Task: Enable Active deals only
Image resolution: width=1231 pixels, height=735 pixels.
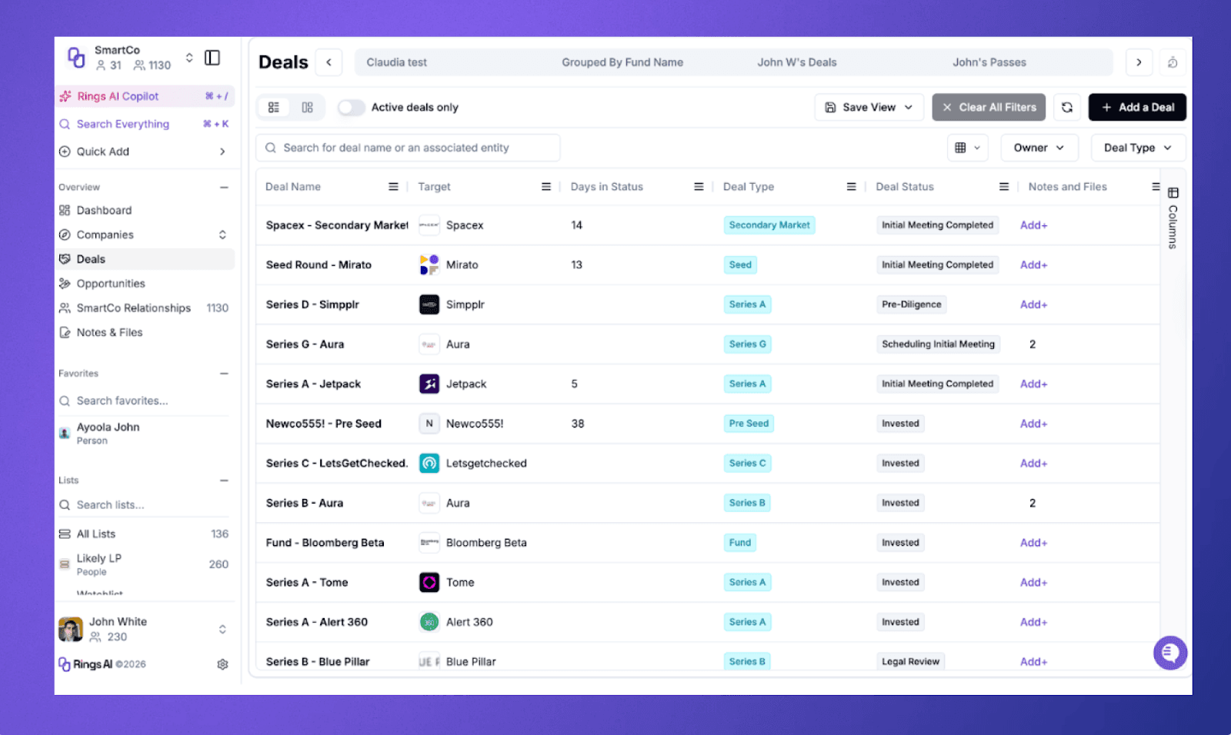Action: pyautogui.click(x=351, y=107)
